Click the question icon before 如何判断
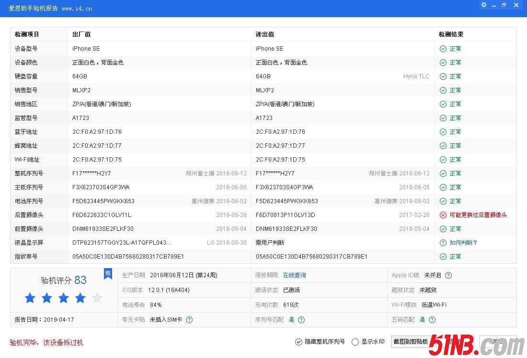The width and height of the screenshot is (527, 358). point(443,243)
